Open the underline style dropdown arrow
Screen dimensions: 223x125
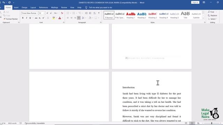33,18
